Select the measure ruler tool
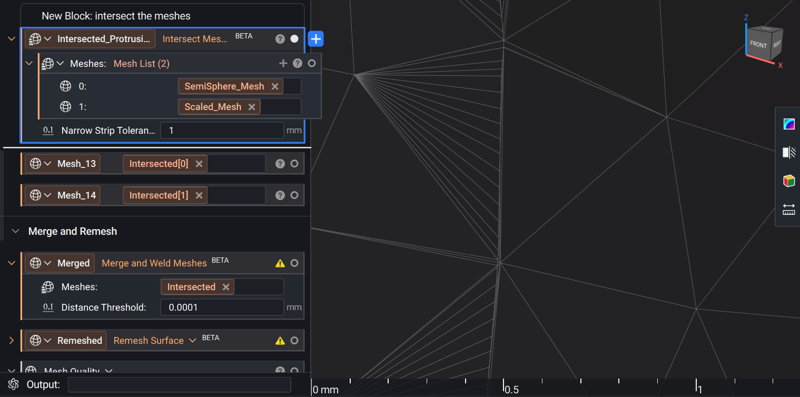The image size is (800, 397). pyautogui.click(x=789, y=210)
